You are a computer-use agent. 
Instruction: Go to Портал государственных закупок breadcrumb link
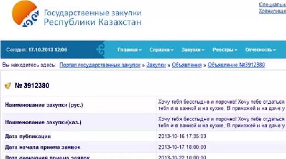[x=100, y=65]
